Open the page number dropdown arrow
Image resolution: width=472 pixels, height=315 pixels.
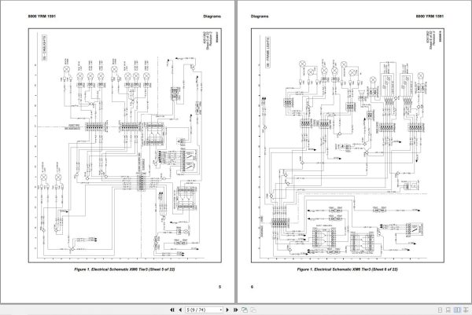220,310
